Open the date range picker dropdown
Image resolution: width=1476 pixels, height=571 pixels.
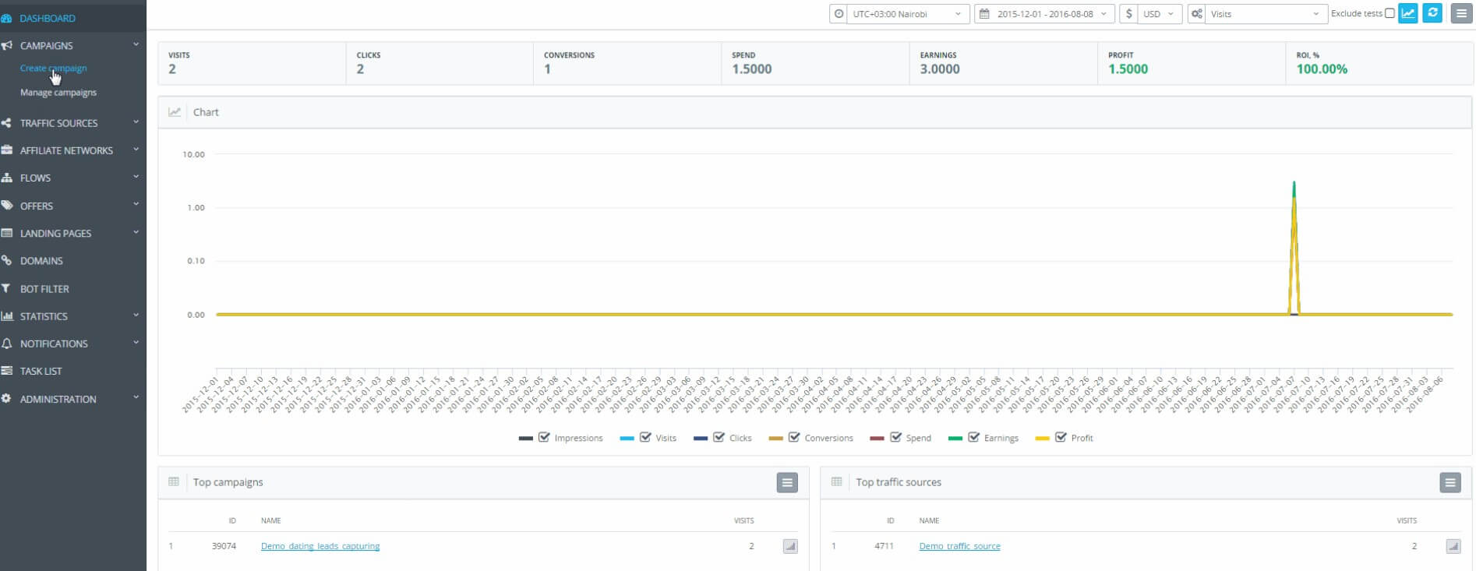[x=1044, y=14]
